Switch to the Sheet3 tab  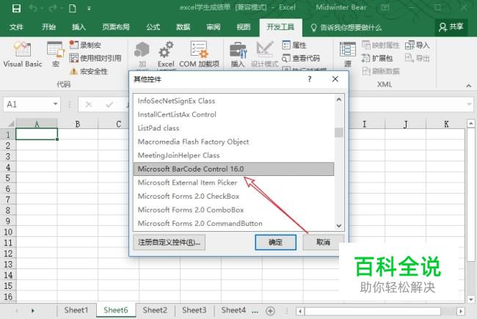click(x=194, y=310)
